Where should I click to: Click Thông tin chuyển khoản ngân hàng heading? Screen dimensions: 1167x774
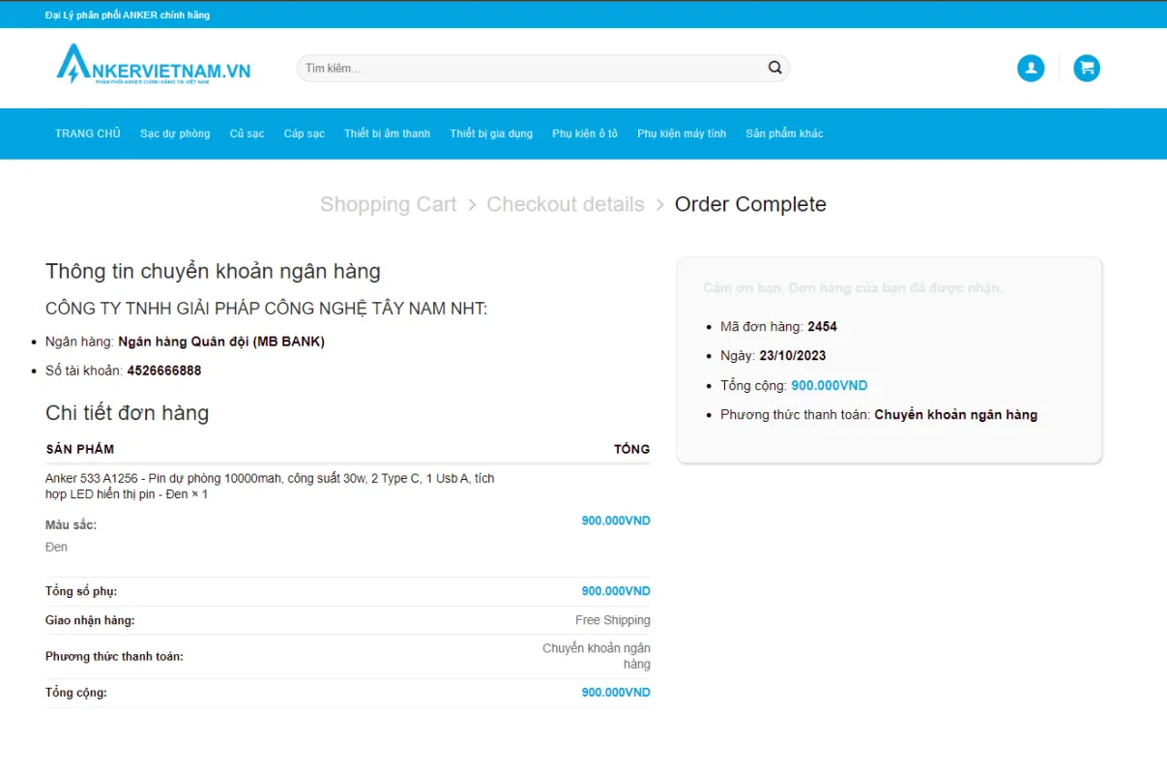pyautogui.click(x=213, y=272)
